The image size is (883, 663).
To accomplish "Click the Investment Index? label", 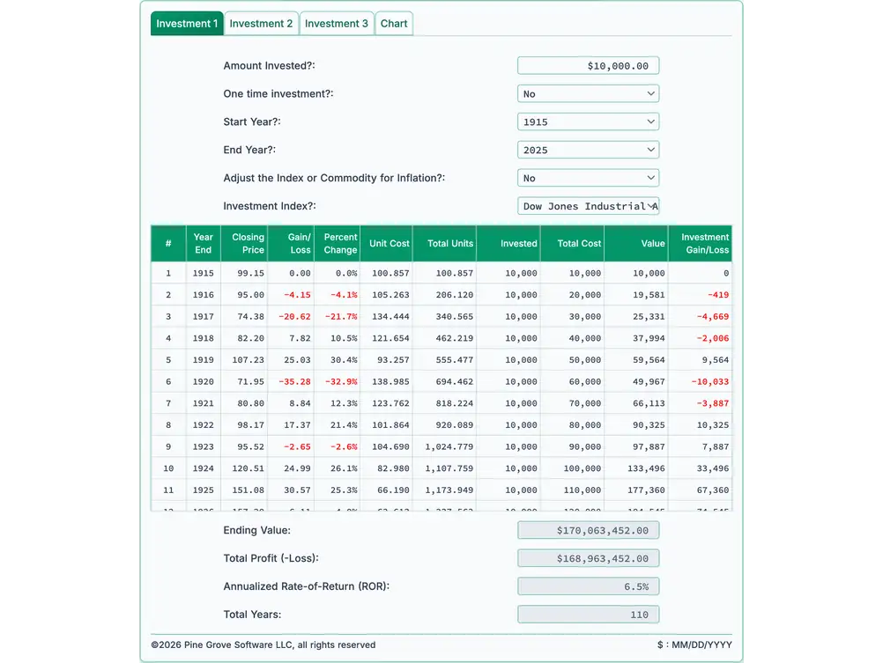I will [270, 206].
